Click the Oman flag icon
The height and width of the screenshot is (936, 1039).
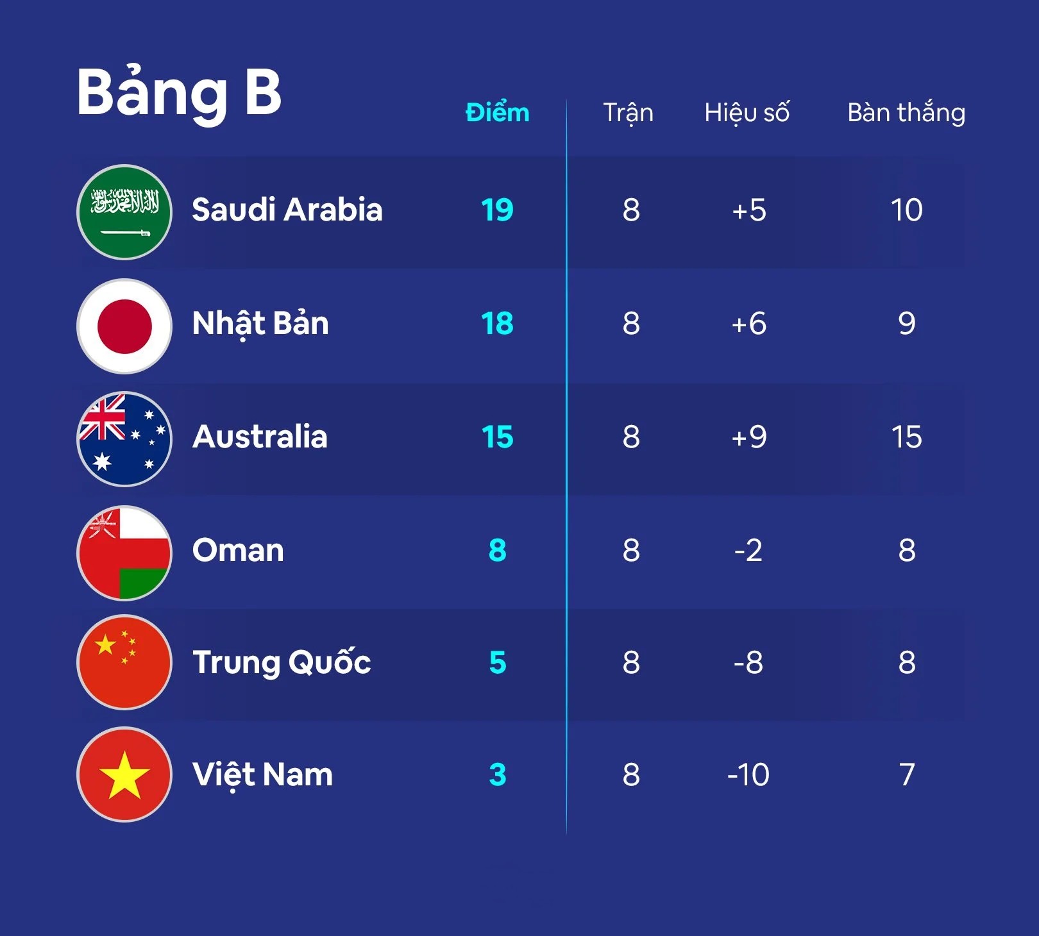point(124,553)
